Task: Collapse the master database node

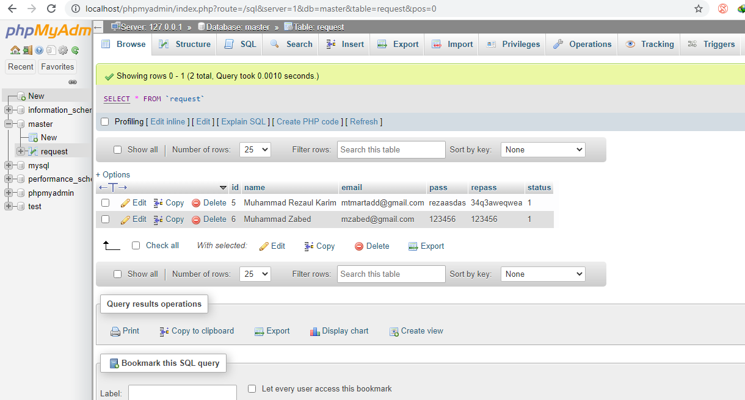Action: click(x=9, y=124)
